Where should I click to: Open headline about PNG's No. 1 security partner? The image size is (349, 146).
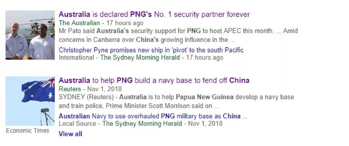(x=154, y=15)
